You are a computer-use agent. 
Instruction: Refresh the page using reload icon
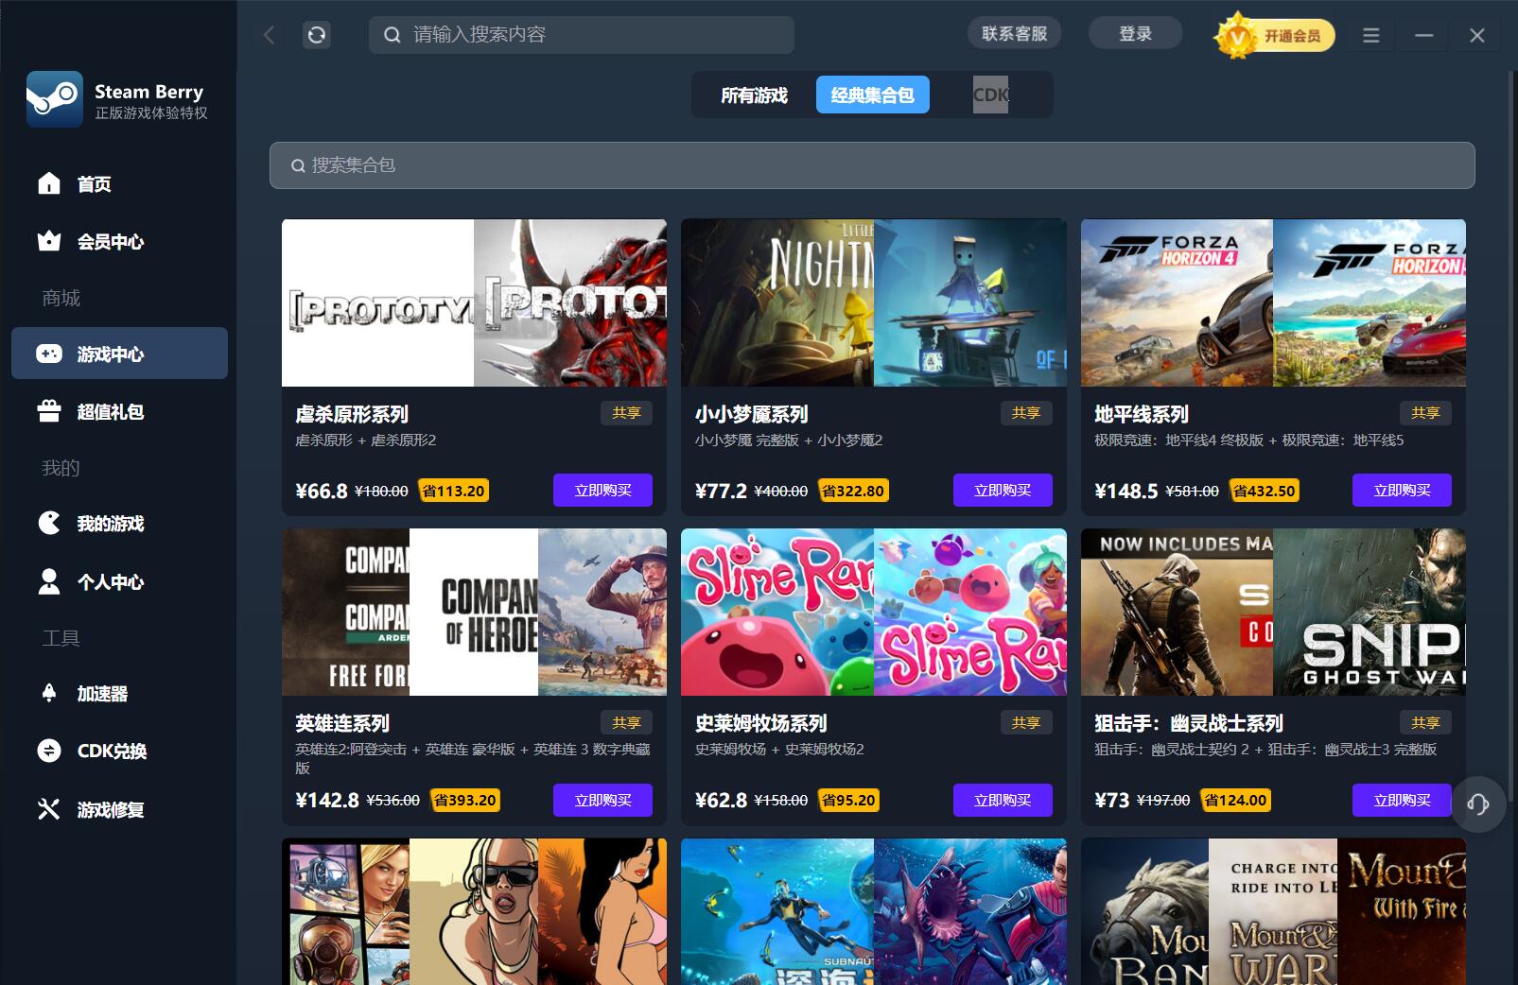tap(317, 35)
